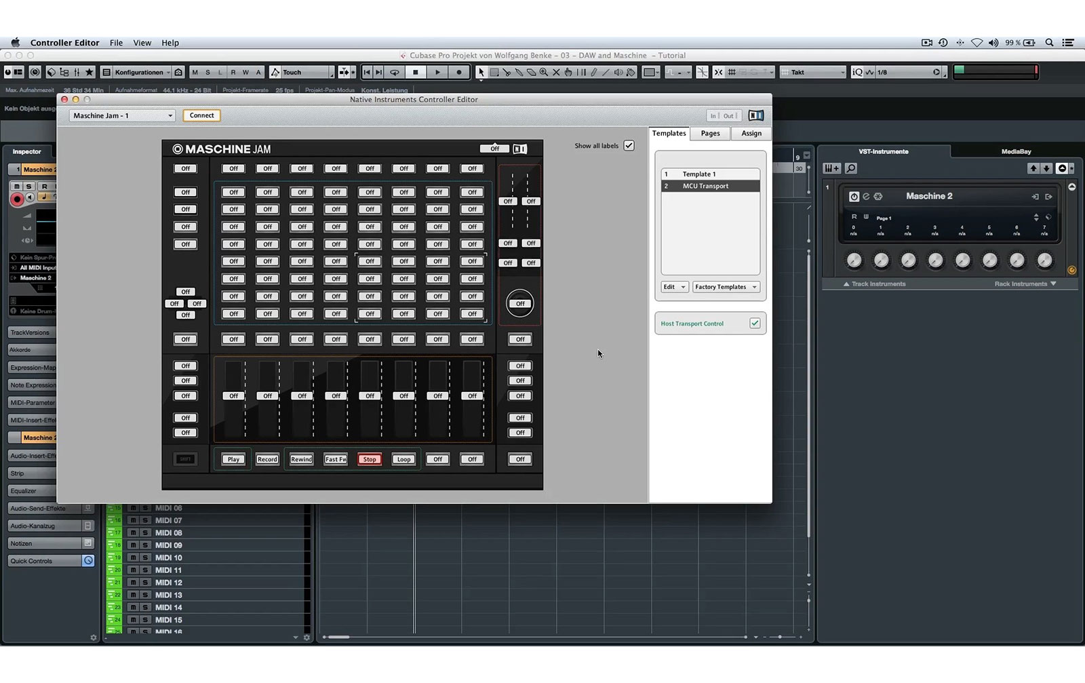This screenshot has height=683, width=1085.
Task: Activate the cycle loop button in Cubase toolbar
Action: pyautogui.click(x=394, y=72)
